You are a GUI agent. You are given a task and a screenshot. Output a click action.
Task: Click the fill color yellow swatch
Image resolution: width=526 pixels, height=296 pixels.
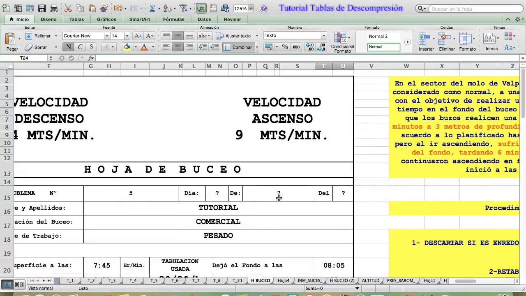(x=127, y=47)
